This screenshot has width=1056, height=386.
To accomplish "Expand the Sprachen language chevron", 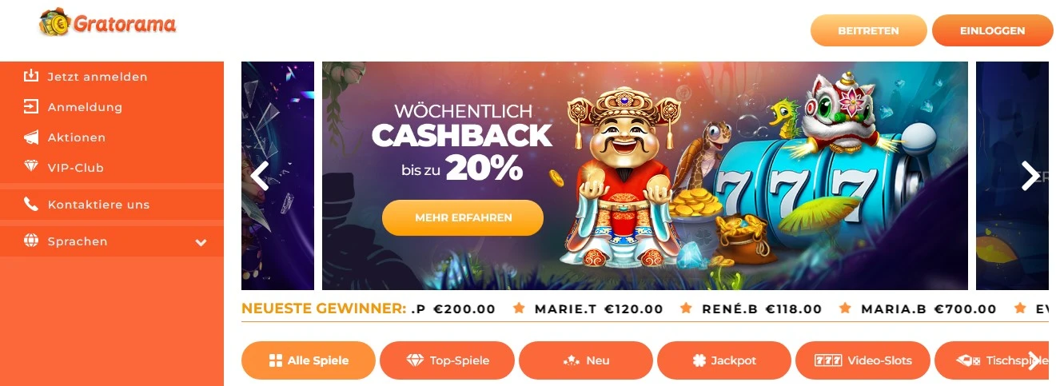I will tap(201, 242).
